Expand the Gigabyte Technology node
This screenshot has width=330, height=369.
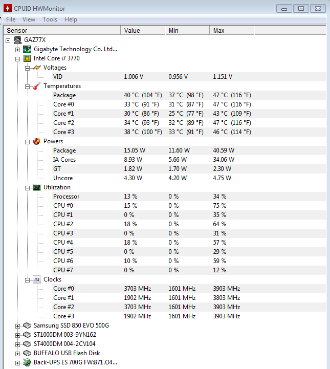17,50
